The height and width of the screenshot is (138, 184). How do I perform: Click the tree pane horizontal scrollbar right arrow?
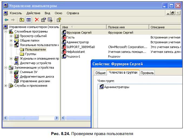coord(56,118)
